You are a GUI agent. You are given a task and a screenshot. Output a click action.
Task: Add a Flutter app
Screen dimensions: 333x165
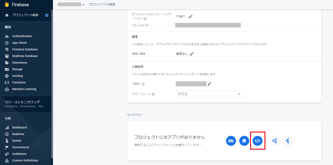(x=288, y=141)
